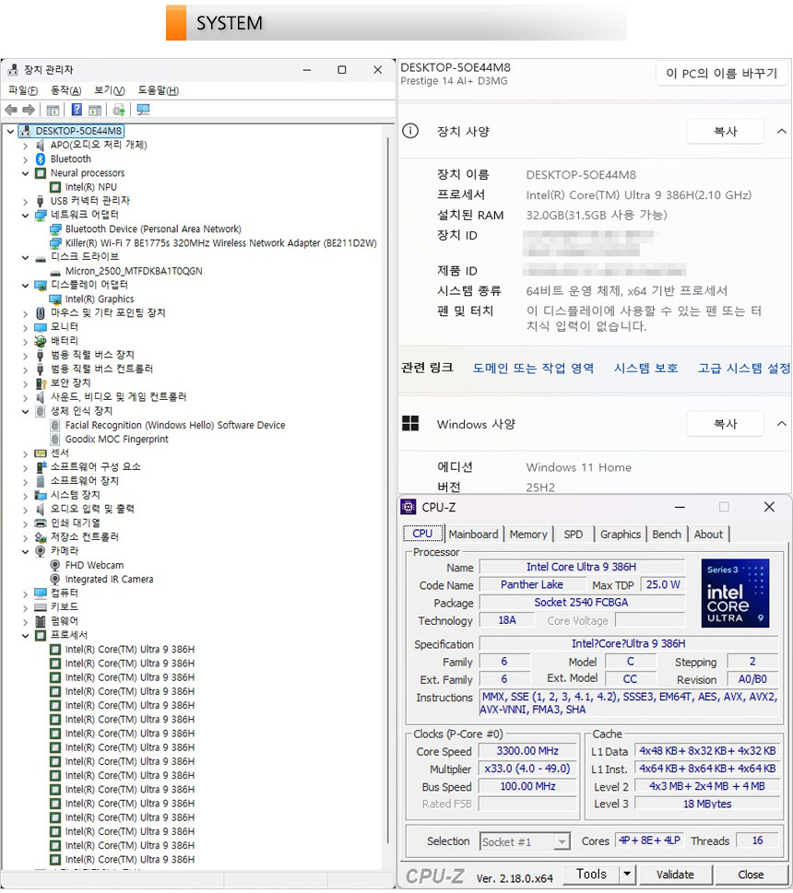Select the Intel(R) NPU device
This screenshot has width=793, height=893.
[x=90, y=187]
